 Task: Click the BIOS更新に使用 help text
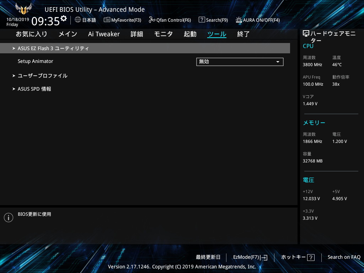(x=34, y=214)
